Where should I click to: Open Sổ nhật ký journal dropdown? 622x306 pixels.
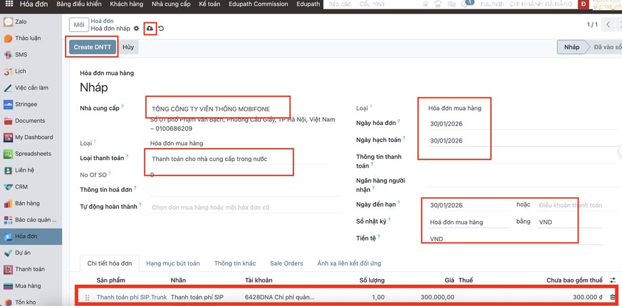(x=469, y=222)
